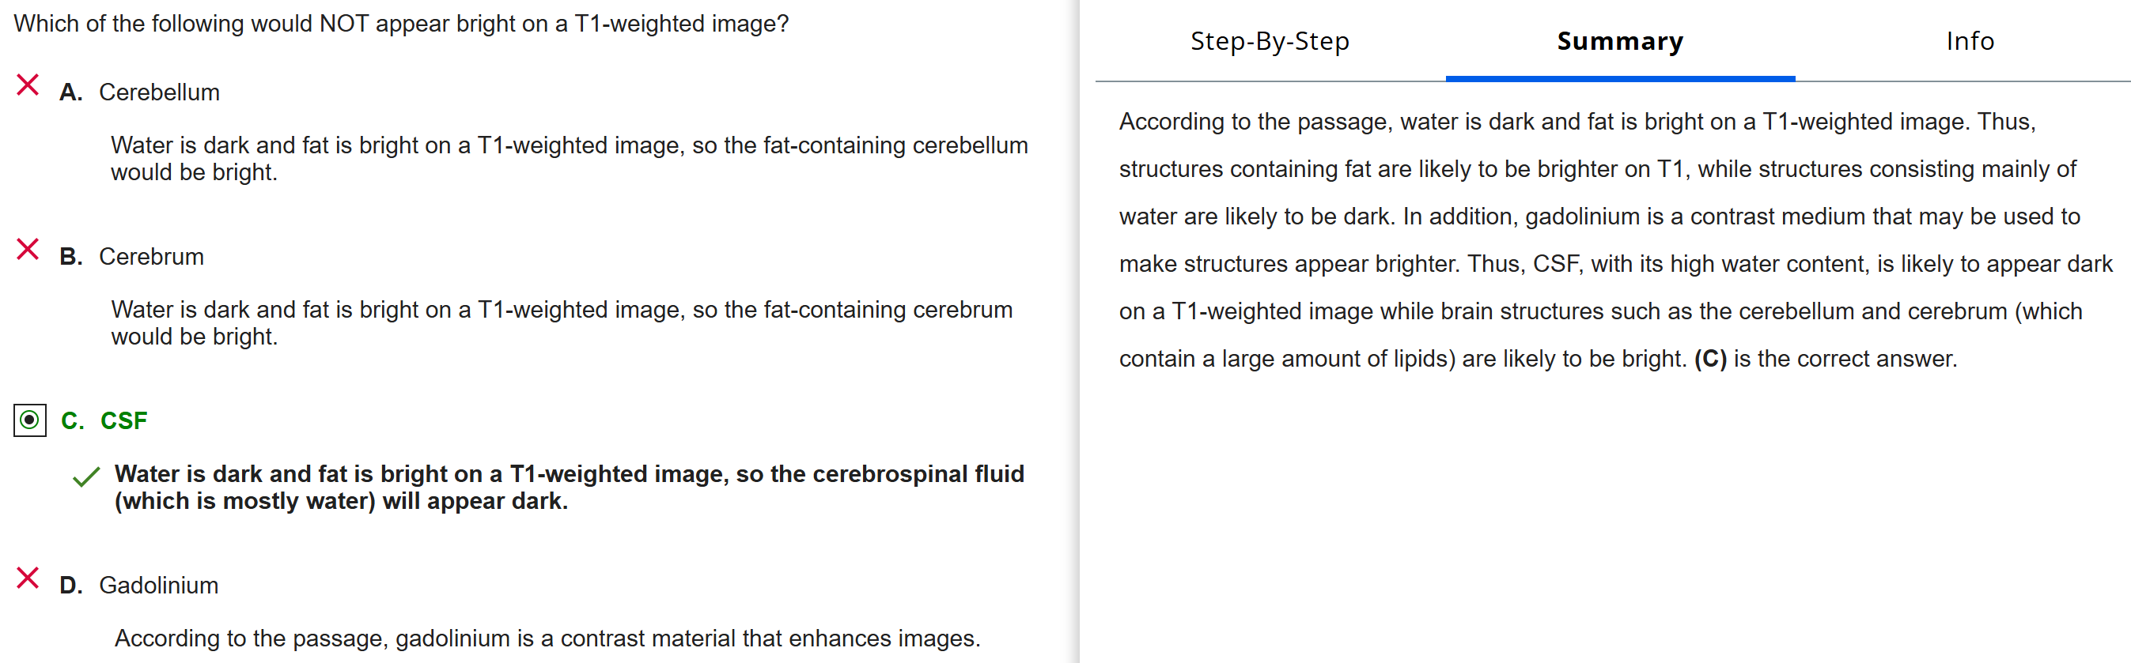Choose answer option A. Cerebellum

[x=159, y=92]
